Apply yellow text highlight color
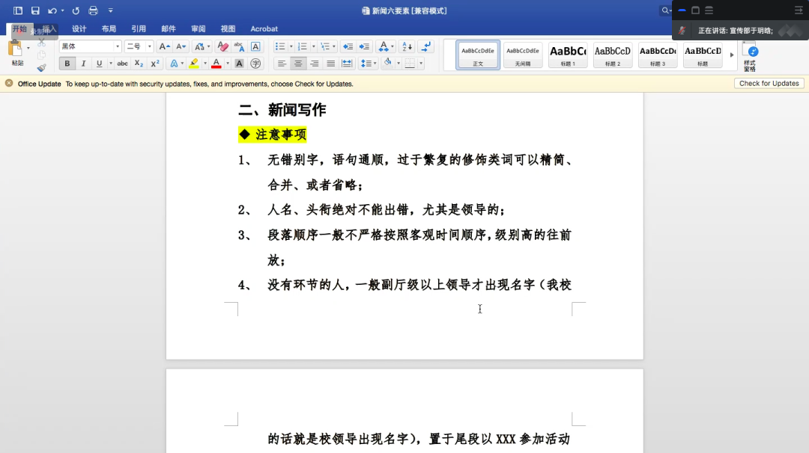809x453 pixels. [194, 64]
